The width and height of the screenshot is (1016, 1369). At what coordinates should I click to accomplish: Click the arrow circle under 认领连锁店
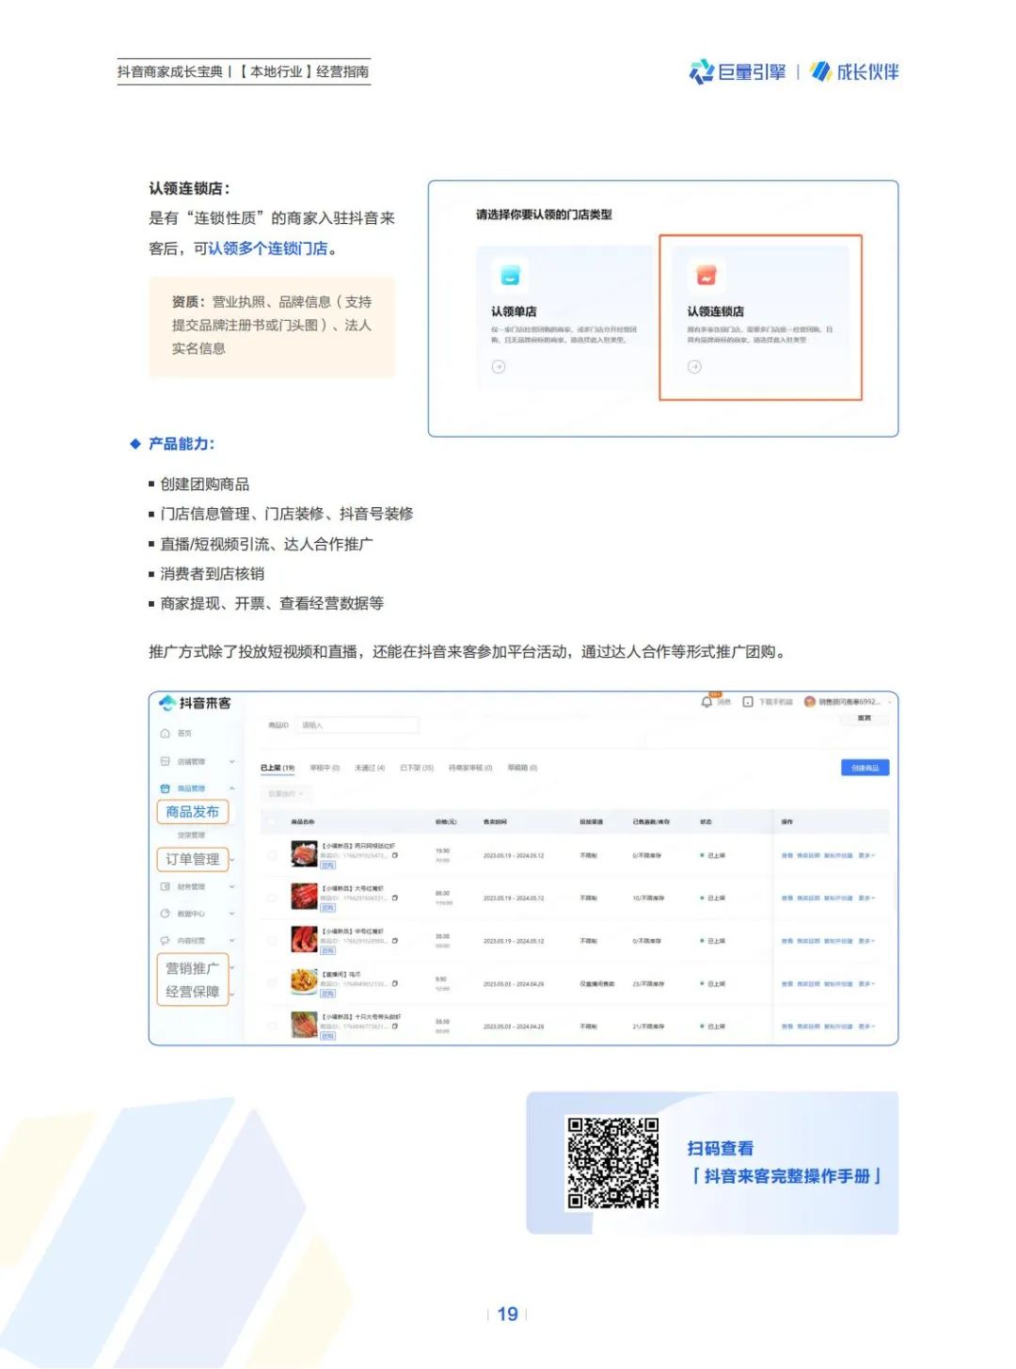coord(694,367)
